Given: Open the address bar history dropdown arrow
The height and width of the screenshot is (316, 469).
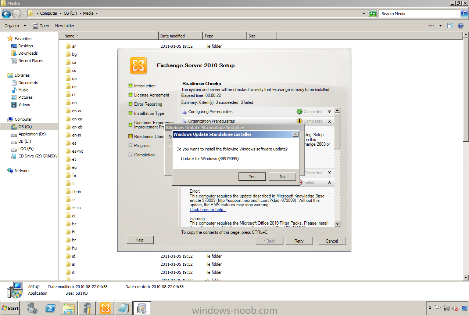Looking at the screenshot, I should [x=364, y=14].
